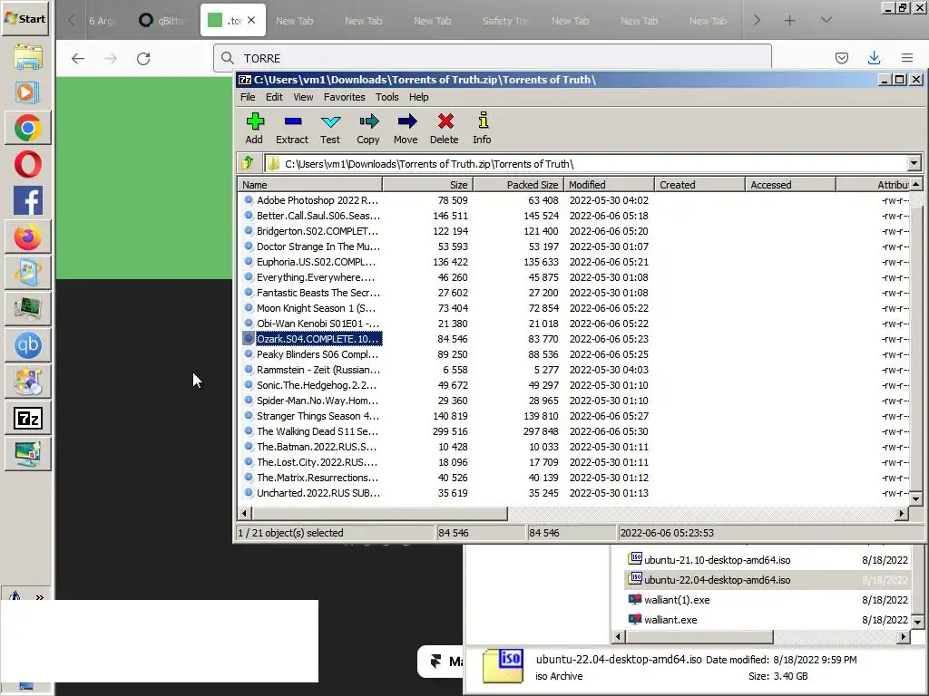Image resolution: width=929 pixels, height=696 pixels.
Task: Click the browser back arrow
Action: click(x=78, y=58)
